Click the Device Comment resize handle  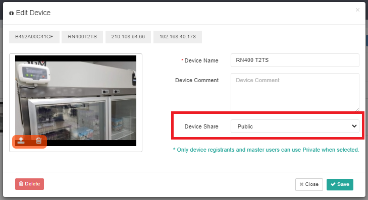tap(357, 109)
